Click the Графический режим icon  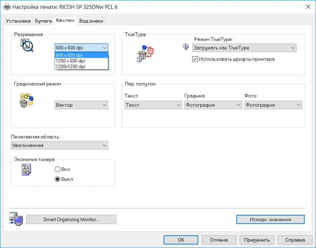(x=26, y=100)
